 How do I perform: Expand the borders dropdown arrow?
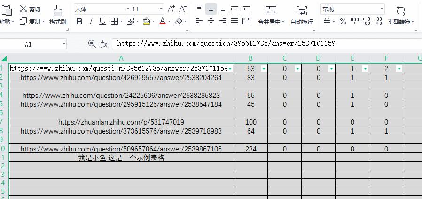(x=121, y=22)
